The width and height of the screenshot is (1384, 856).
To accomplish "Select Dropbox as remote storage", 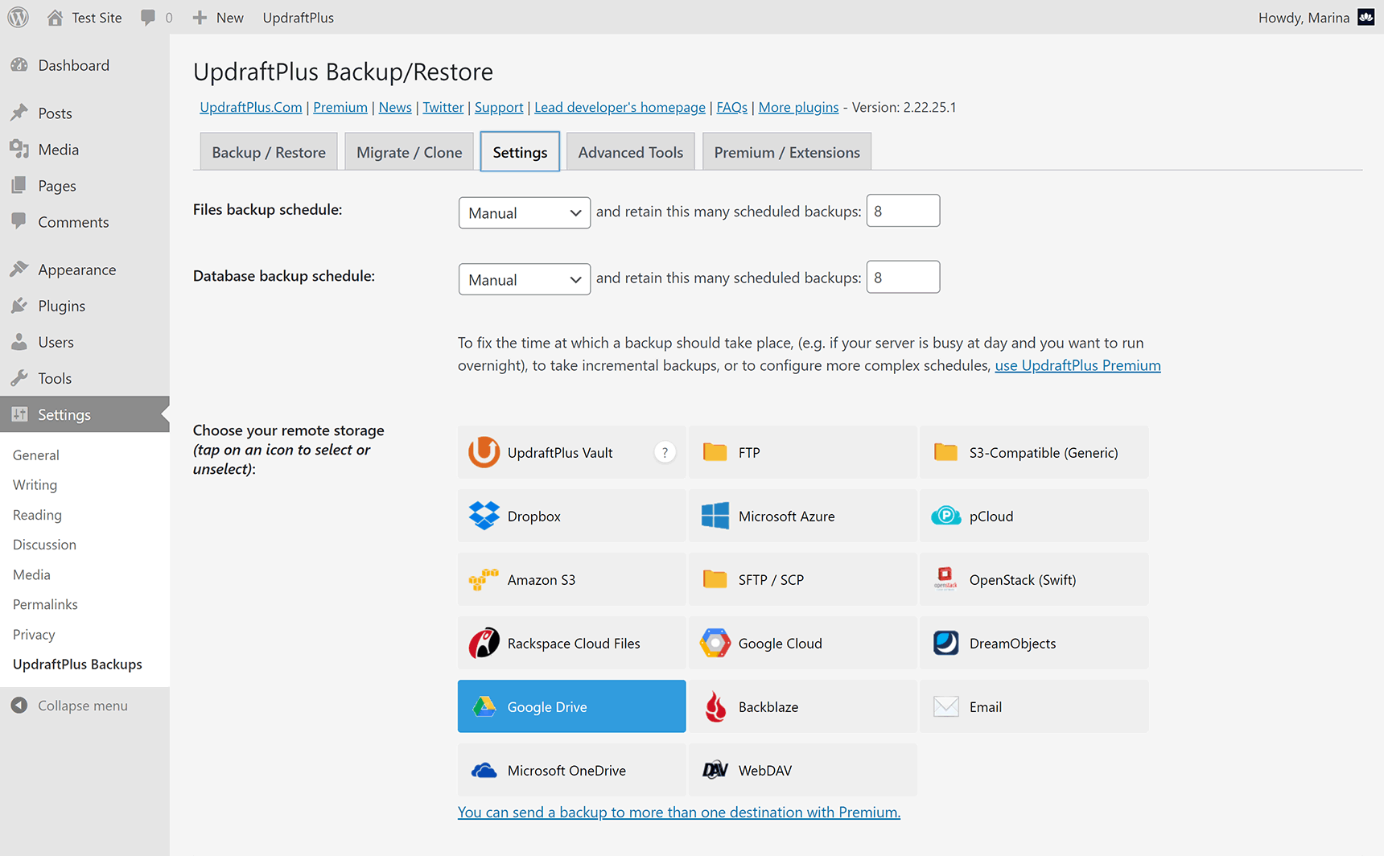I will pyautogui.click(x=571, y=516).
